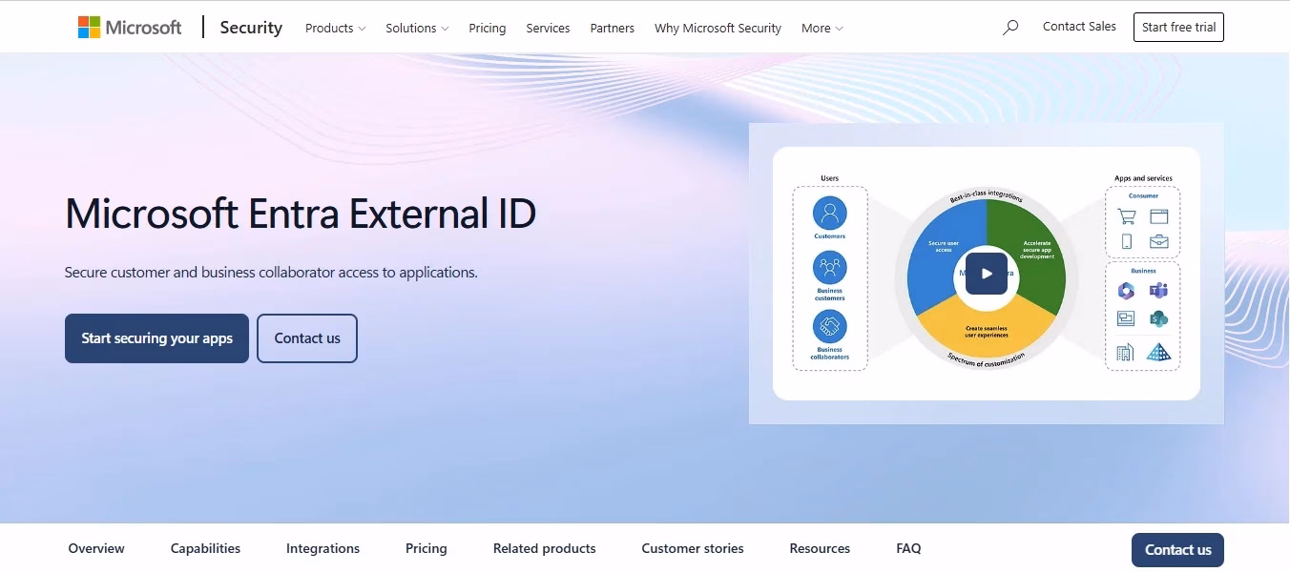Open the Partners header link
This screenshot has height=572, width=1290.
tap(613, 29)
